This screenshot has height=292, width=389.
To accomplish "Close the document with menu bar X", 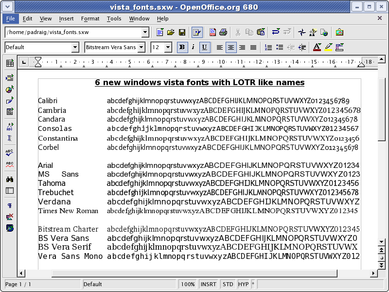I will (x=380, y=18).
